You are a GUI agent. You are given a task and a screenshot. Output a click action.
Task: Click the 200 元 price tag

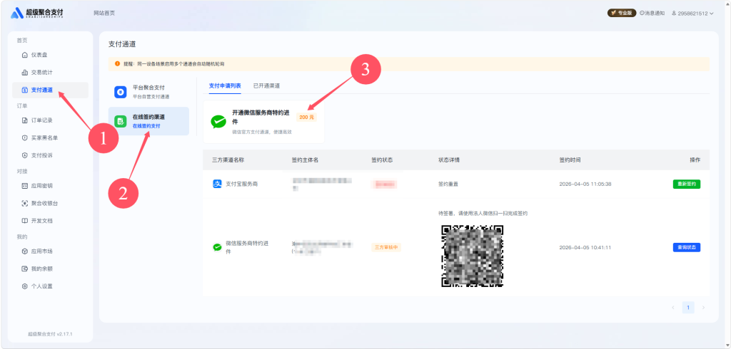click(306, 118)
